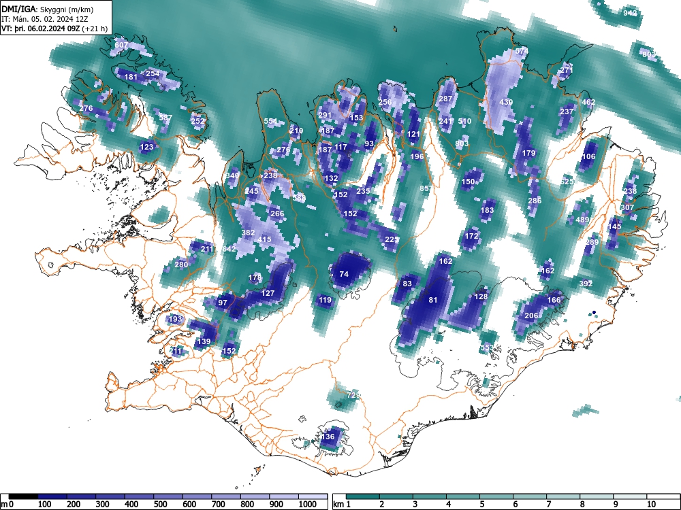Click the visibility value '642' on the map
Viewport: 681px width, 510px height.
point(228,248)
